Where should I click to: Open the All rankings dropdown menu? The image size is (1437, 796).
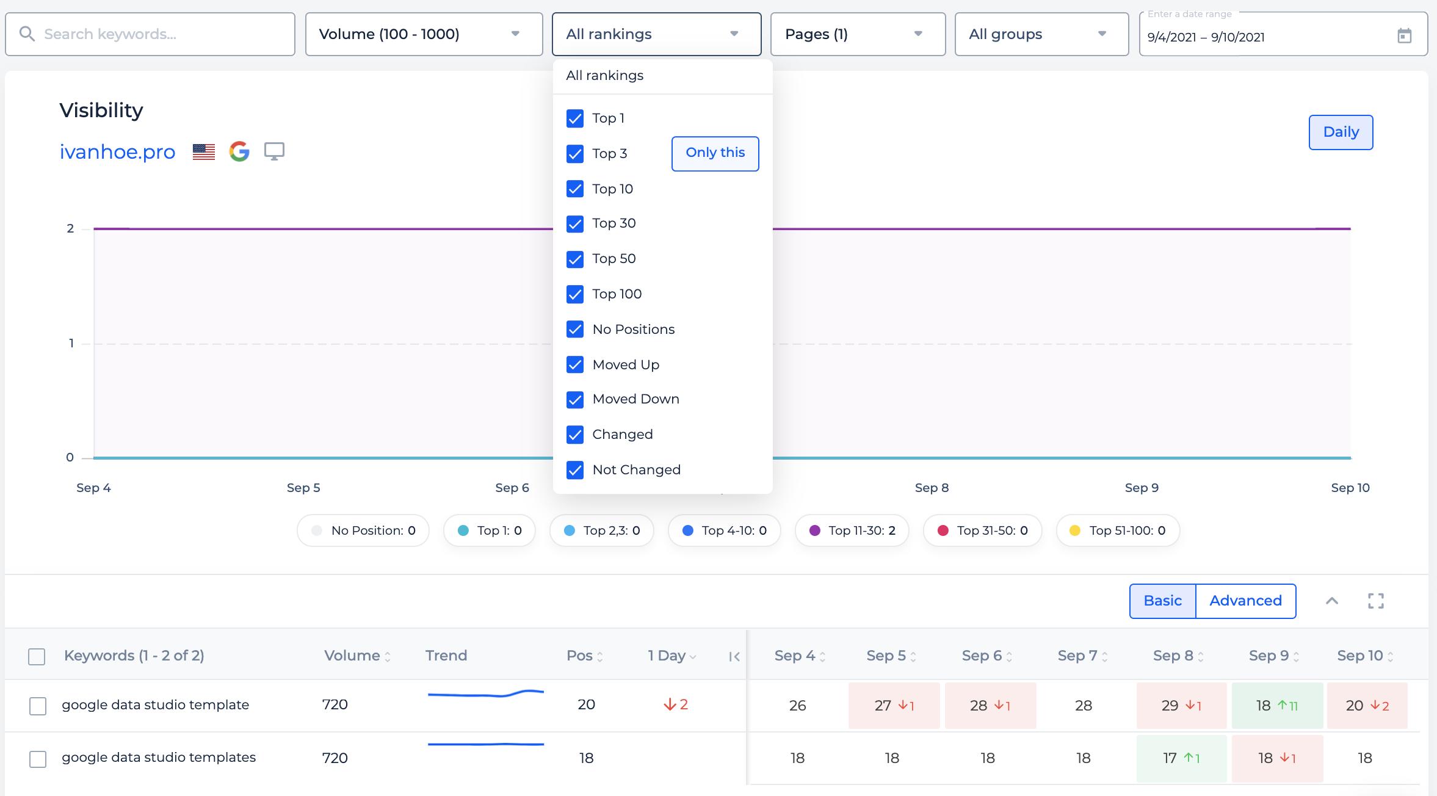pyautogui.click(x=656, y=34)
